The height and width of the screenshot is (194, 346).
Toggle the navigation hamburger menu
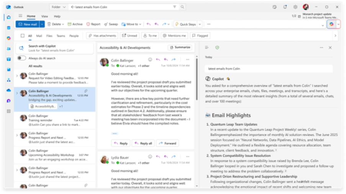pyautogui.click(x=20, y=16)
